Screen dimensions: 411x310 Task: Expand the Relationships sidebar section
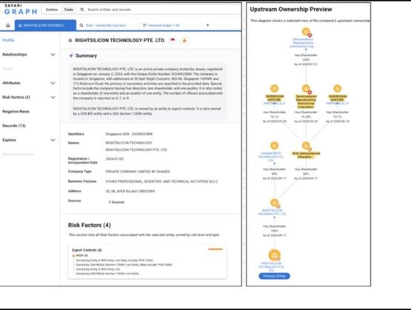click(x=53, y=55)
